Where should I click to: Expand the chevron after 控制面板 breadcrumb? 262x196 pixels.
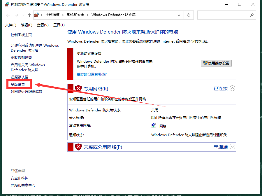[63, 15]
